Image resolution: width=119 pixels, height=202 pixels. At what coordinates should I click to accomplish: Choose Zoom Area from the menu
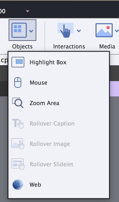(x=44, y=103)
